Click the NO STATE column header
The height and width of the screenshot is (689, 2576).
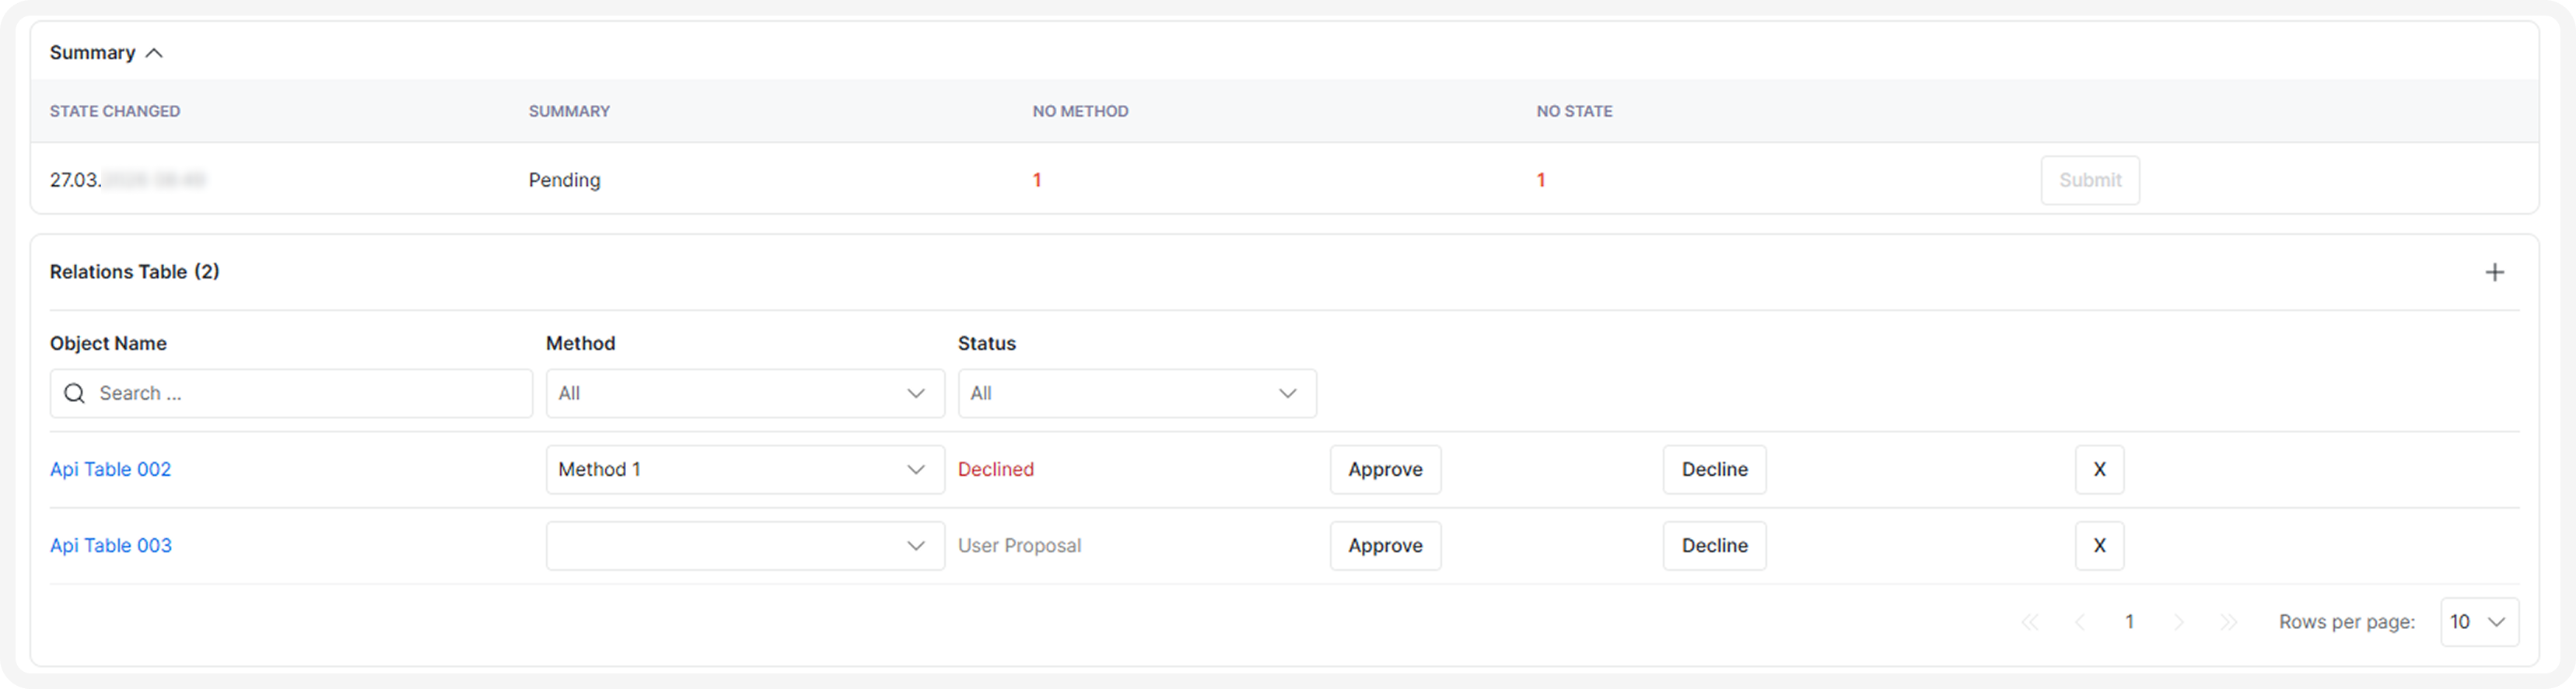[x=1574, y=111]
